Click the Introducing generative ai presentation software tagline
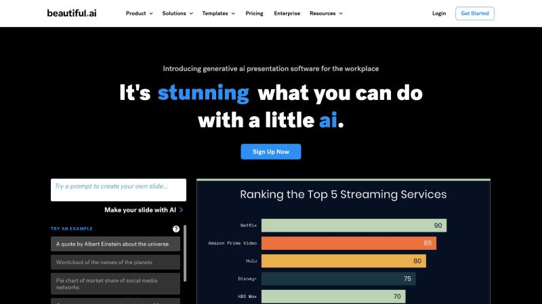Image resolution: width=542 pixels, height=304 pixels. [x=270, y=69]
